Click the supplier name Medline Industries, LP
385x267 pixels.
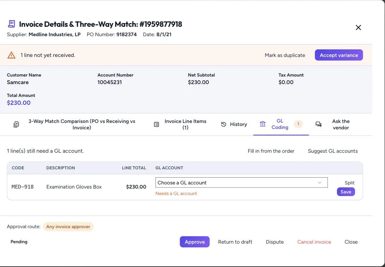click(54, 34)
